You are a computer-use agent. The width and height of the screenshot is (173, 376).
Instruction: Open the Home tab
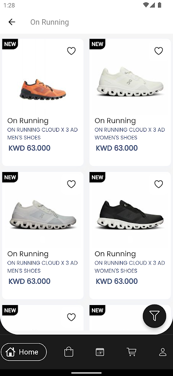24,352
